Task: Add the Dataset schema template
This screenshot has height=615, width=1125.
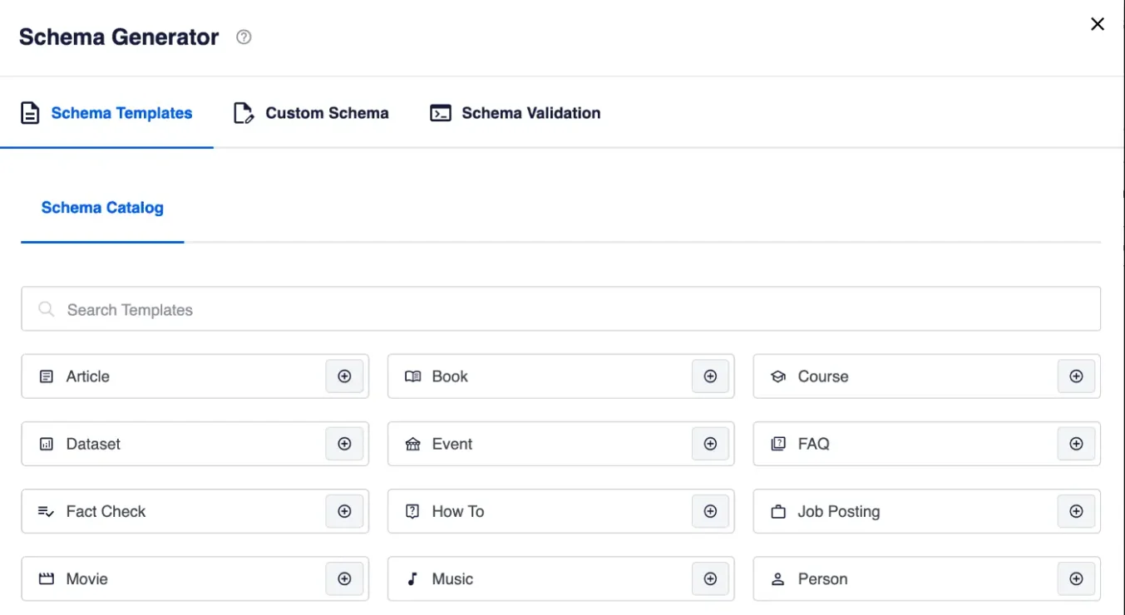Action: [x=344, y=444]
